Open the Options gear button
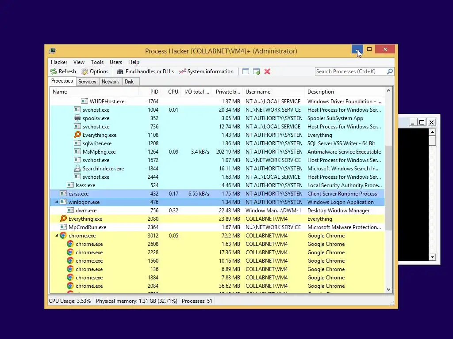 (x=95, y=72)
